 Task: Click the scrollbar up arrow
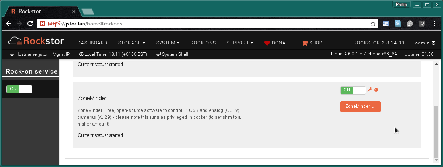pos(436,64)
